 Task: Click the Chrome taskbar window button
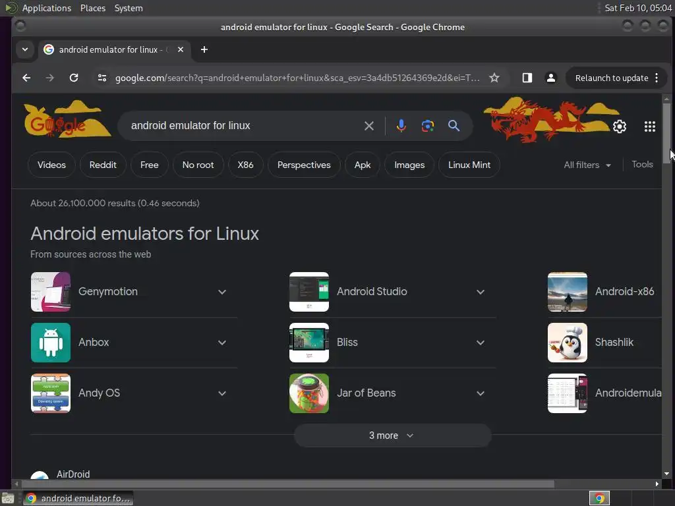coord(78,498)
